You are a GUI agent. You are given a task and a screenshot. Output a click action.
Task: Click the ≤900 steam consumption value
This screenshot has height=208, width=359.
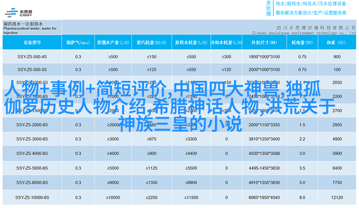pyautogui.click(x=151, y=154)
